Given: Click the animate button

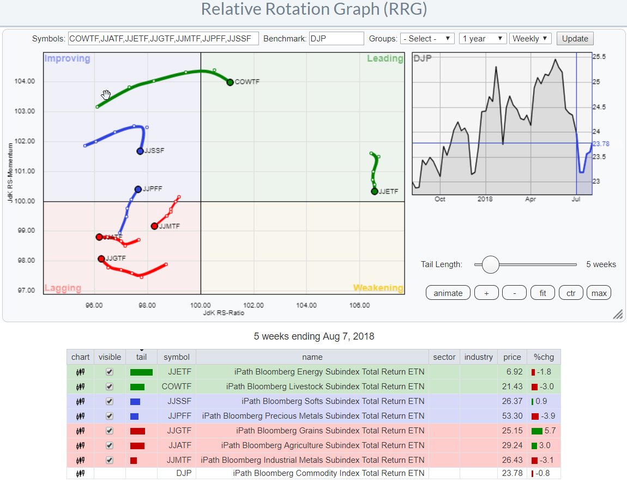Looking at the screenshot, I should [448, 293].
